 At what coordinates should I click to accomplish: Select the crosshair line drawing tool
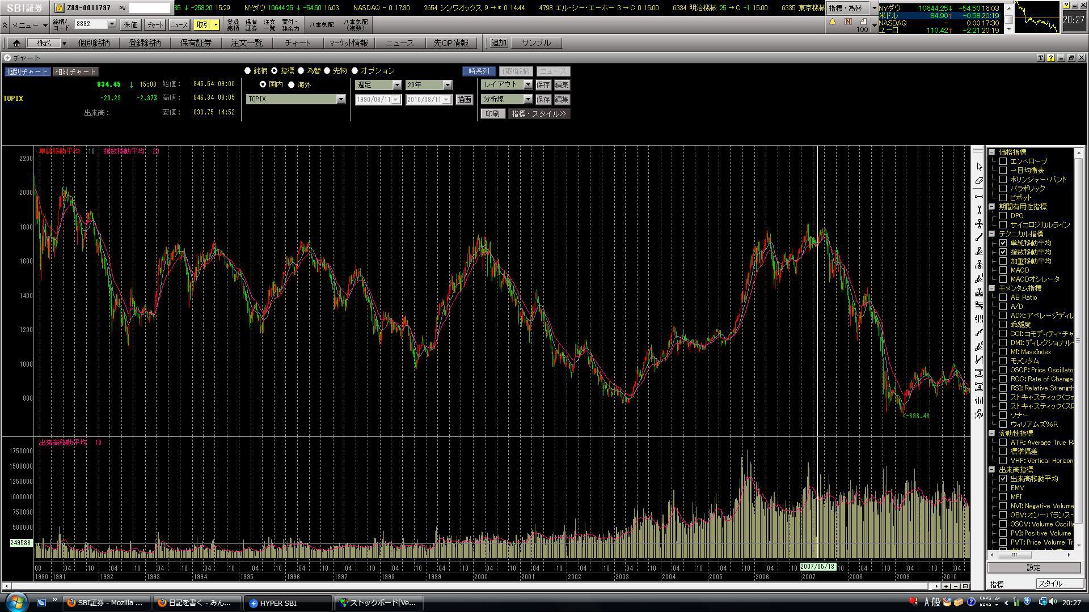click(x=979, y=224)
